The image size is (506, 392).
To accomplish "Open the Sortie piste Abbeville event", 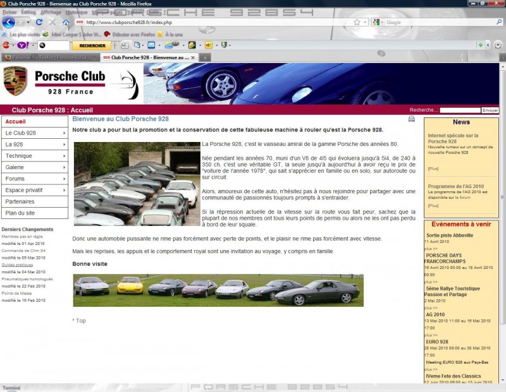I will [450, 235].
